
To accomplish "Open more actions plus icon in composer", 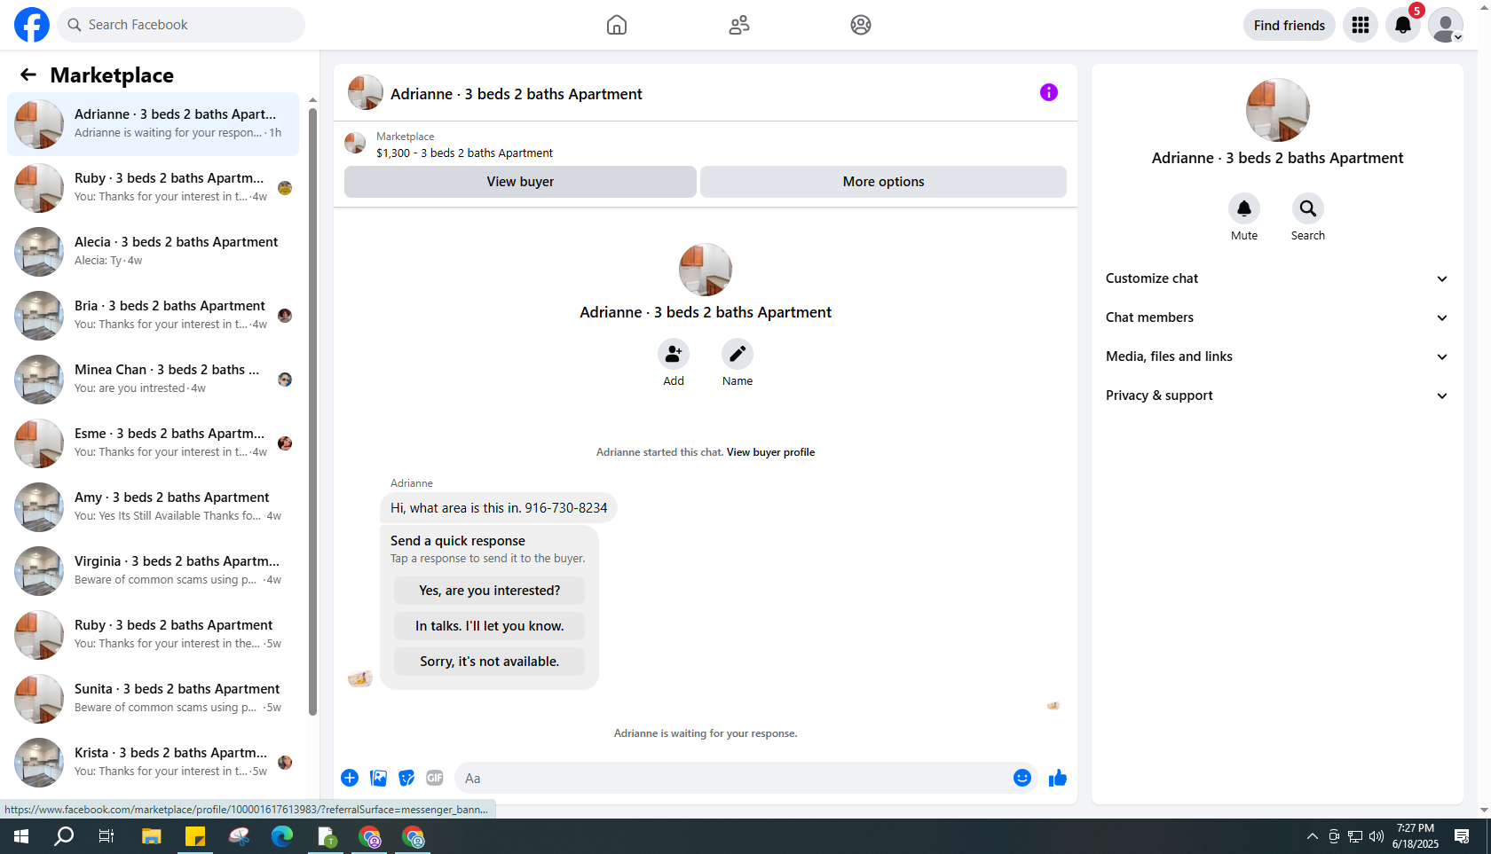I will pyautogui.click(x=350, y=778).
